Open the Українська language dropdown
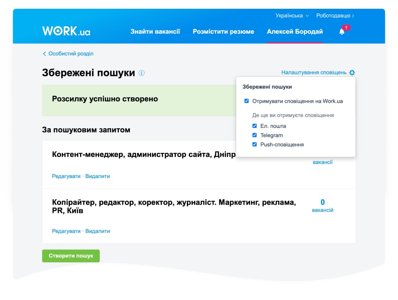This screenshot has height=300, width=398. tap(292, 16)
